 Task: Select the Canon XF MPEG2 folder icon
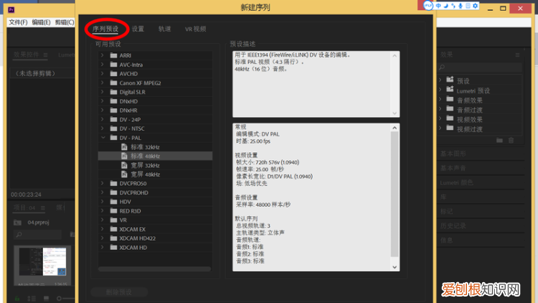point(113,83)
